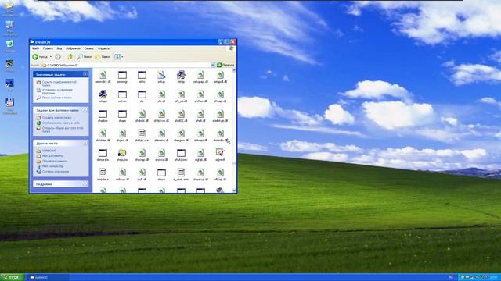Open Установка и удаление программ link

click(x=57, y=91)
